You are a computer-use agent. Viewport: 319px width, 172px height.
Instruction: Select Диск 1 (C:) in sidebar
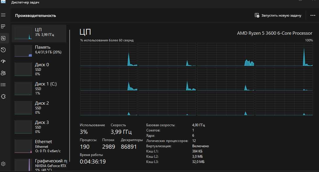[39, 89]
